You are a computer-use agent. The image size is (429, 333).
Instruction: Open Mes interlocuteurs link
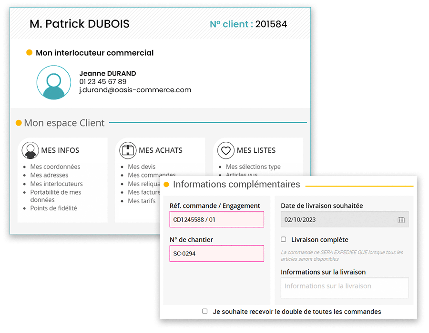56,184
